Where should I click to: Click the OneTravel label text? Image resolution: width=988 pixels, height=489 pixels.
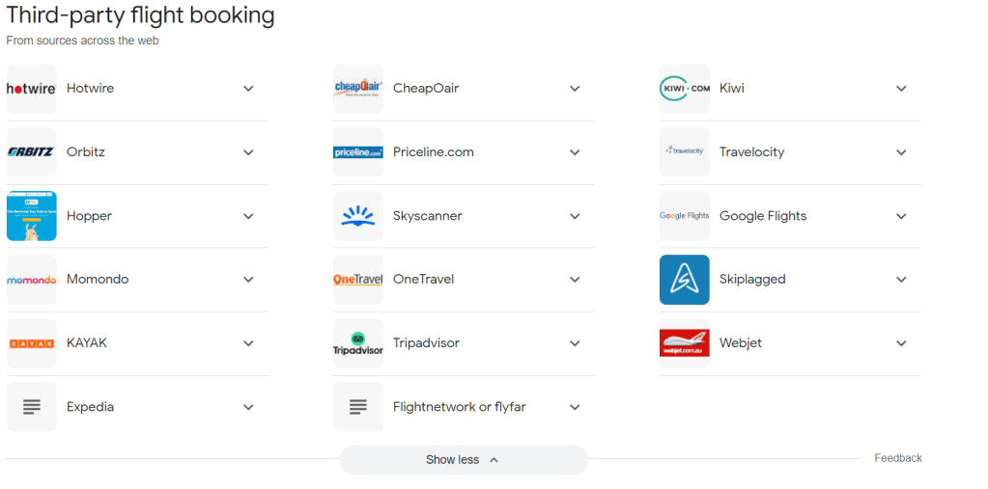tap(423, 280)
